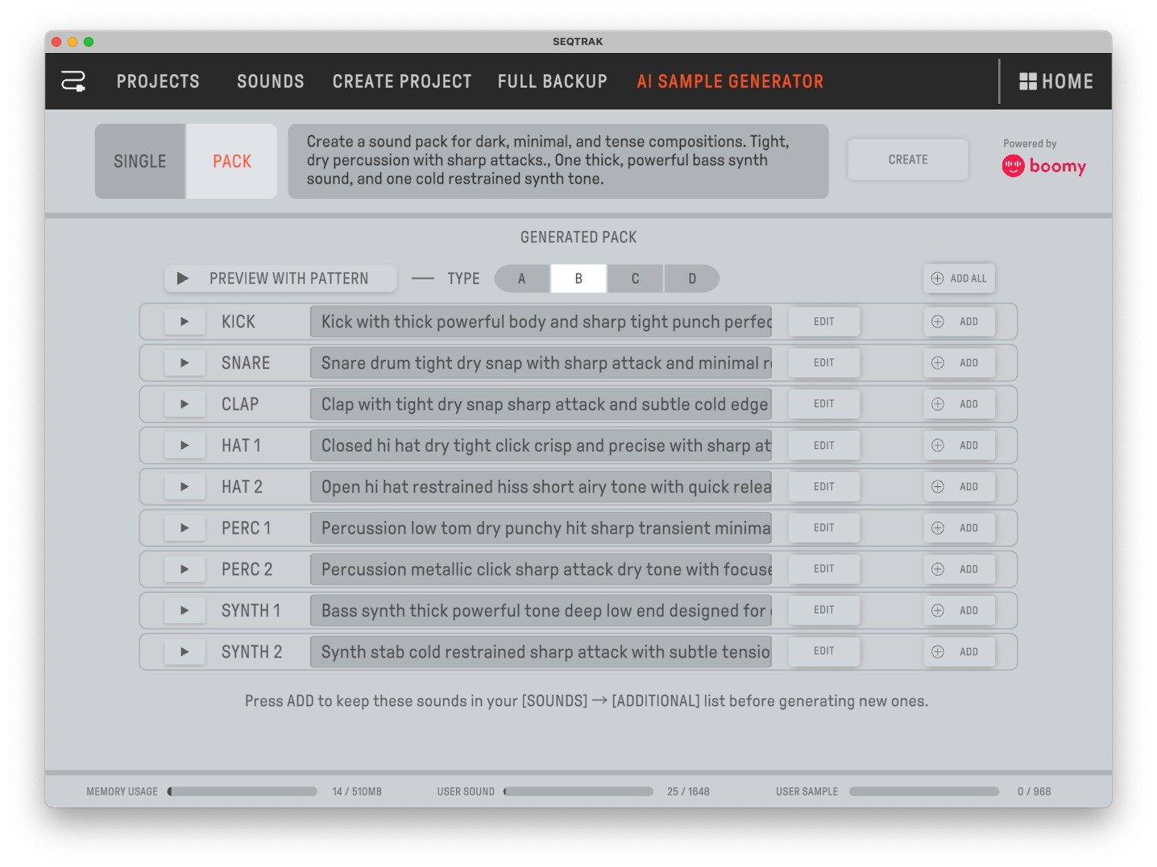Viewport: 1157px width, 867px height.
Task: Preview the HAT 2 sound
Action: pyautogui.click(x=185, y=487)
